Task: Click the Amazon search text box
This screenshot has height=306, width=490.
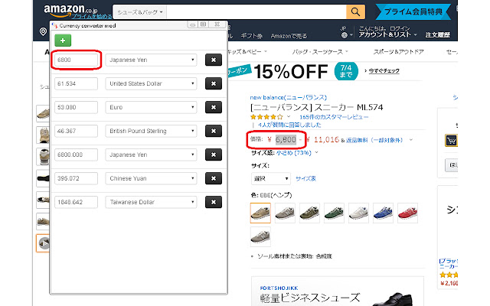Action: (x=256, y=12)
